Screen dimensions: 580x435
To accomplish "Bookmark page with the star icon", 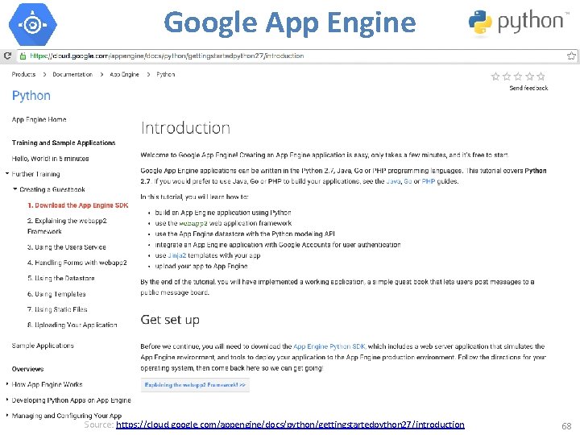I will 571,56.
